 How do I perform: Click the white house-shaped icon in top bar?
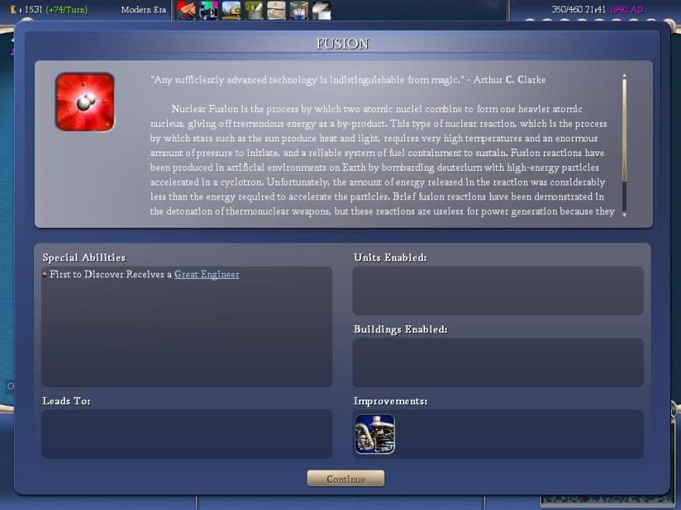click(x=322, y=10)
